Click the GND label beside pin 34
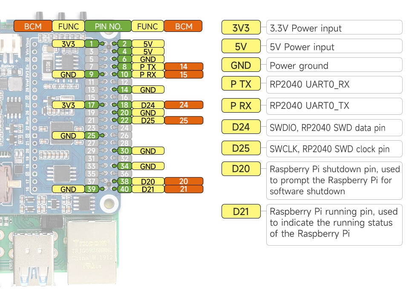Screen dimensions: 409x306 click(148, 166)
